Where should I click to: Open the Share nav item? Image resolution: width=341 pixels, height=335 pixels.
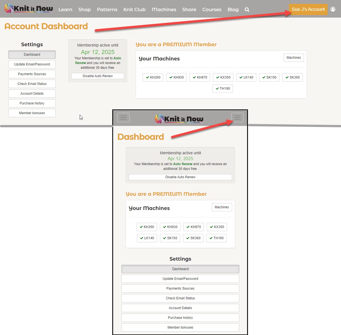coord(189,9)
